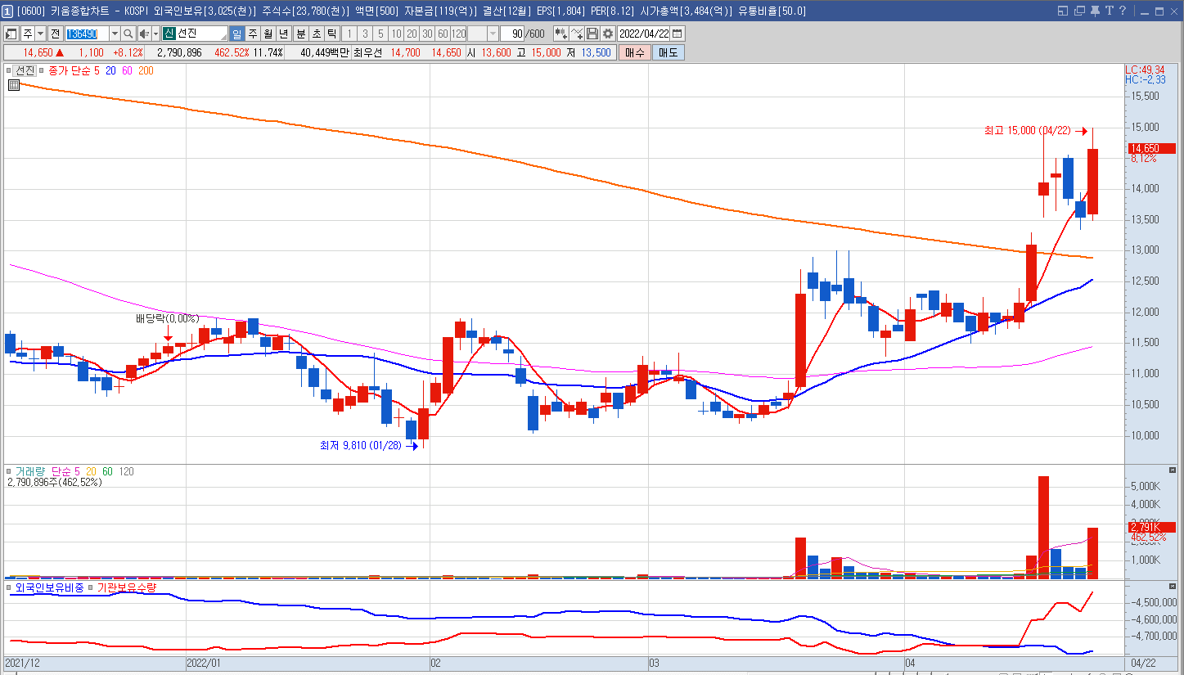Click the title bar duplicate window icon
This screenshot has width=1184, height=675.
coord(1080,11)
